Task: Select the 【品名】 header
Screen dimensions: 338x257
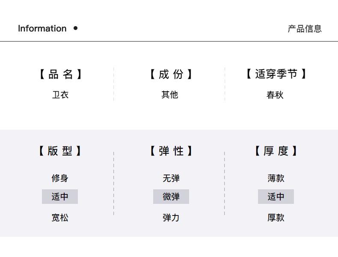Action: coord(60,75)
